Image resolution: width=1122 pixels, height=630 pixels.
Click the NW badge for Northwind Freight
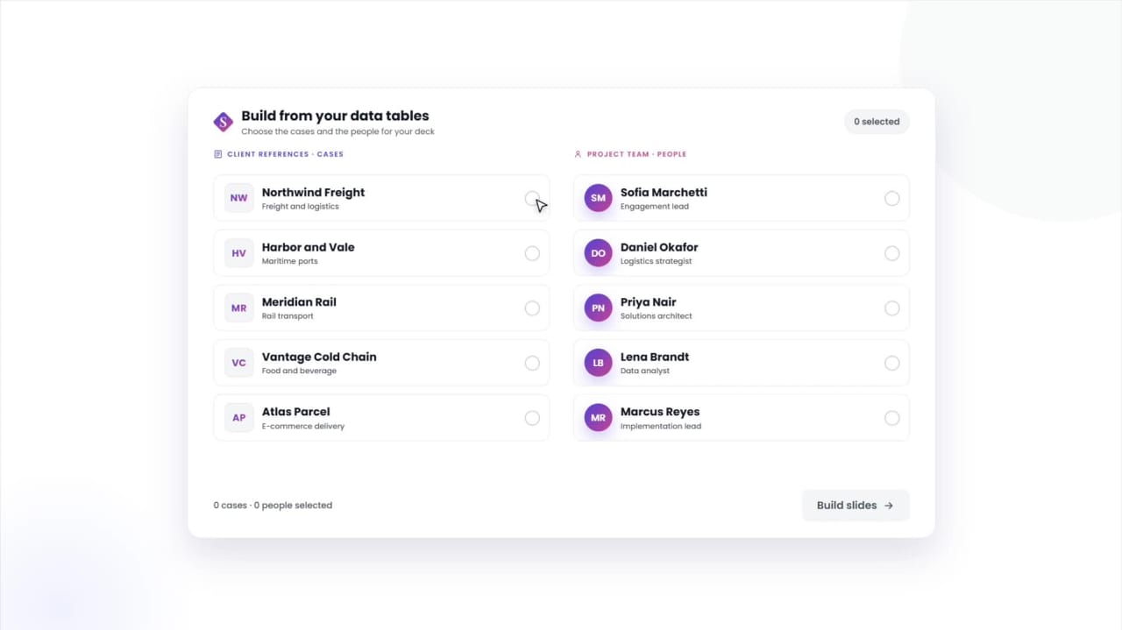point(238,198)
